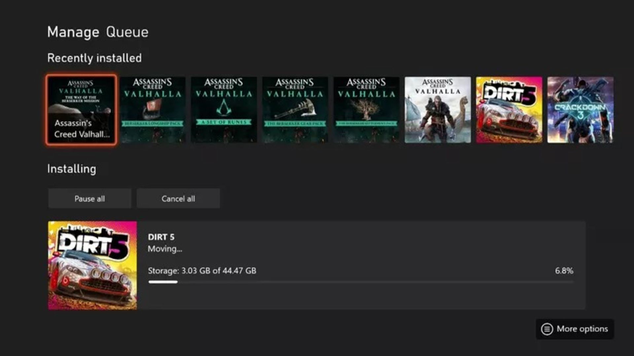634x356 pixels.
Task: Select the Berserker Gear Pack axe tile
Action: 295,110
